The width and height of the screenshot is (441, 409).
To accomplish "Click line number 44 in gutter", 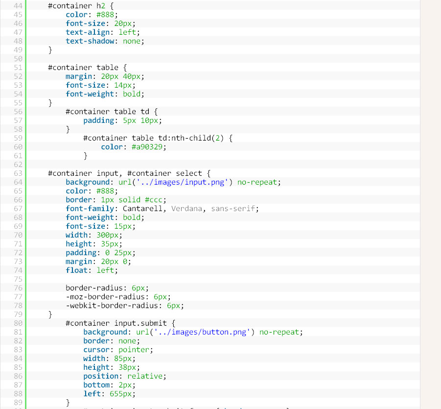I will coord(18,6).
